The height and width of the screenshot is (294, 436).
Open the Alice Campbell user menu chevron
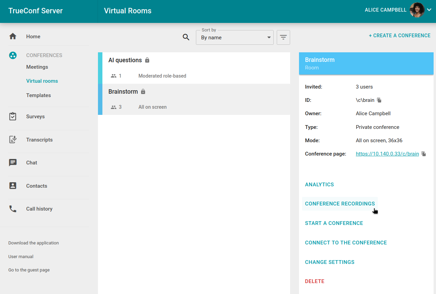pos(429,10)
